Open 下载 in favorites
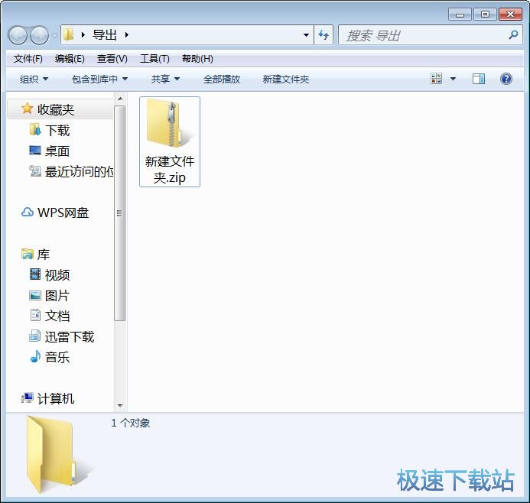The width and height of the screenshot is (530, 503). 57,131
